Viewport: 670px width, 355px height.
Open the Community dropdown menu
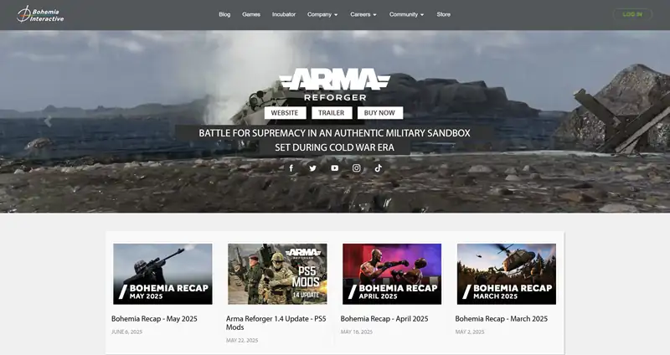pos(406,14)
